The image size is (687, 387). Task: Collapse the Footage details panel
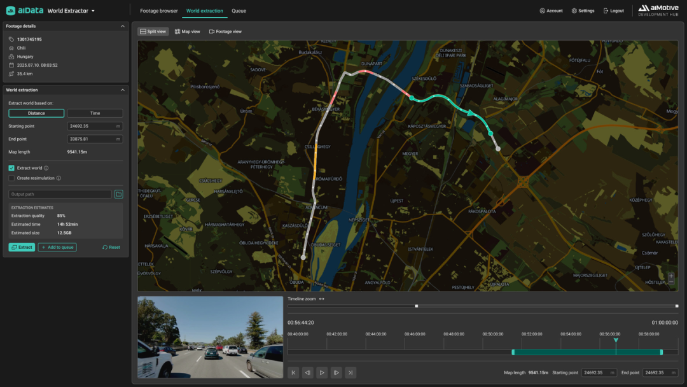(123, 26)
